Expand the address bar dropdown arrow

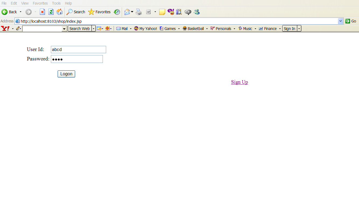tap(340, 21)
